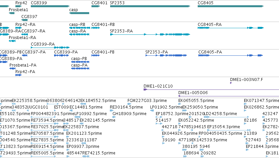
Task: Click EST RE37025.5prime
Action: point(47,127)
